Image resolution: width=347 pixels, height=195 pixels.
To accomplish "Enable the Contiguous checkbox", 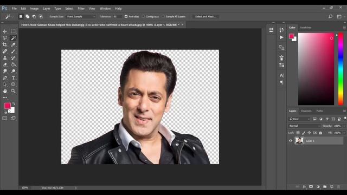I will (x=143, y=16).
